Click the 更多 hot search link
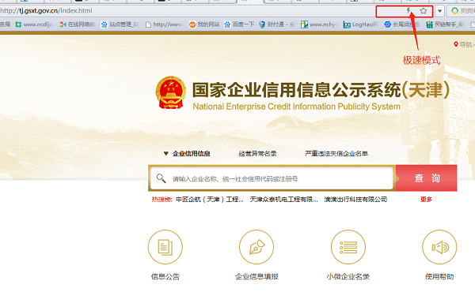The image size is (475, 292). [426, 200]
